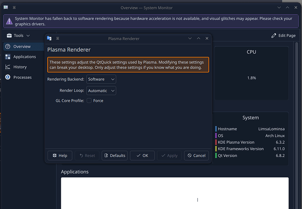Click the white Applications list area
This screenshot has height=209, width=302.
click(x=175, y=193)
